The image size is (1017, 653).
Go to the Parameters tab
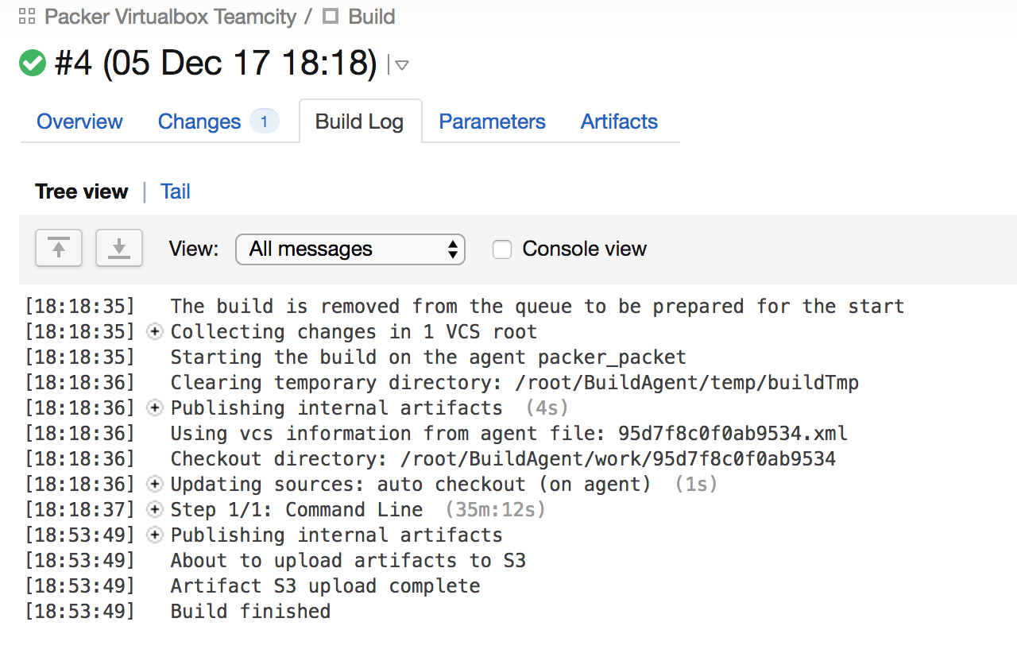coord(492,122)
